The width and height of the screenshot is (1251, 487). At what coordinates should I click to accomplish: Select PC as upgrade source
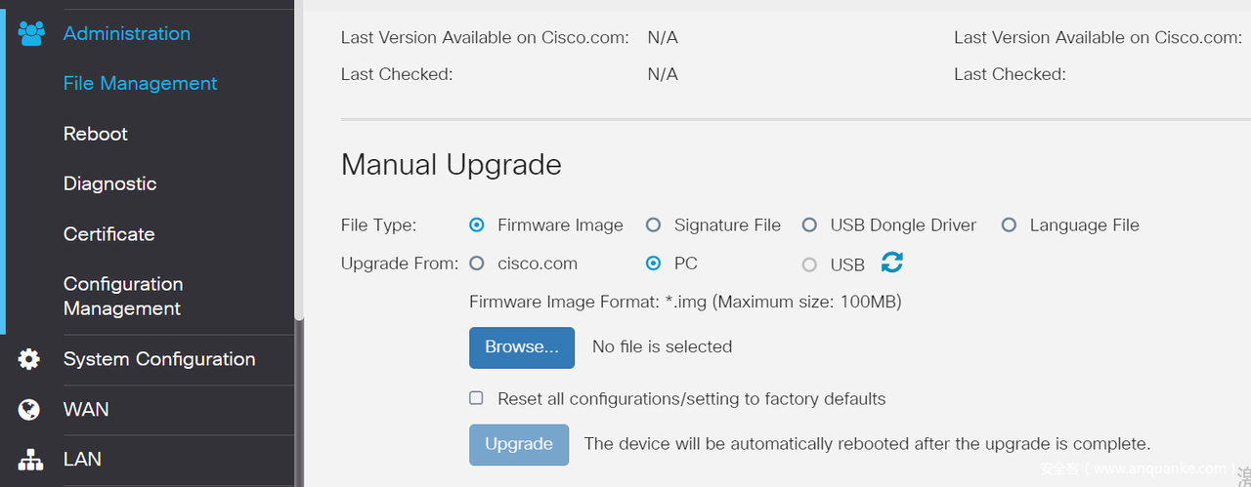(x=654, y=264)
